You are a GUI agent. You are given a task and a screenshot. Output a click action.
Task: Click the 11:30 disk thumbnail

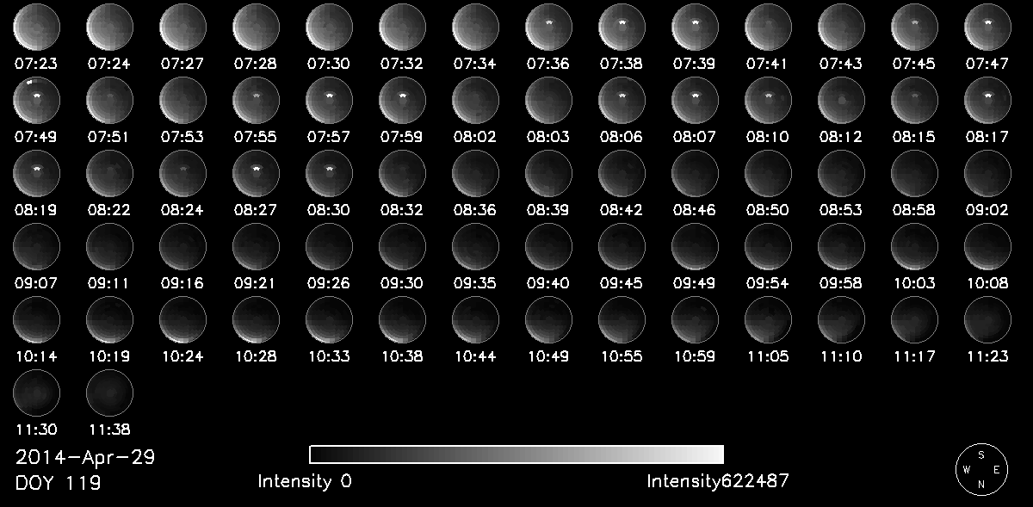click(x=36, y=393)
